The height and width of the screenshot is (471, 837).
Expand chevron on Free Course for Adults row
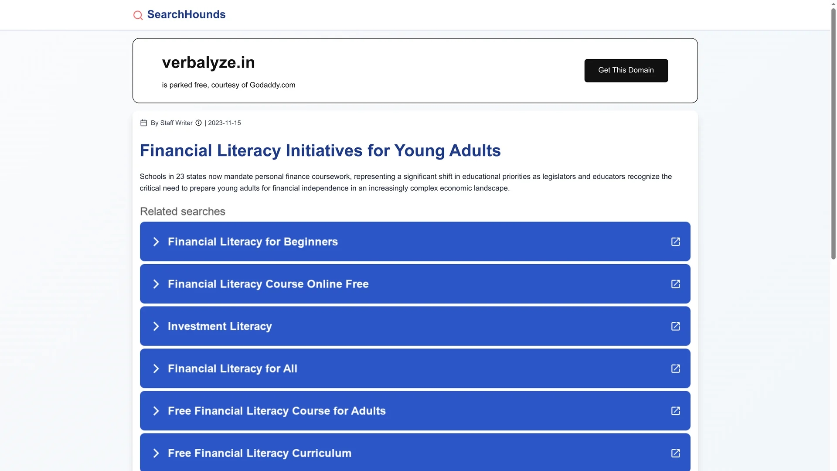(156, 411)
